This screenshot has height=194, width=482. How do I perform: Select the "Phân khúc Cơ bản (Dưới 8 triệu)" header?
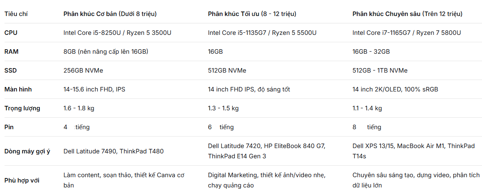[x=110, y=14]
